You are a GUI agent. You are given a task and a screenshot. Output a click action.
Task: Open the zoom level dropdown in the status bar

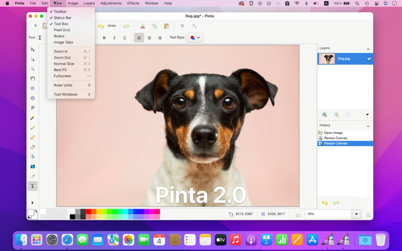tap(356, 214)
